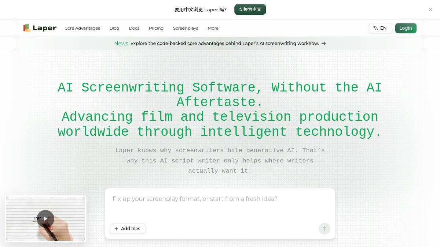Click the 'Laper knows why screenwriters hate' subtitle
440x247 pixels.
220,160
